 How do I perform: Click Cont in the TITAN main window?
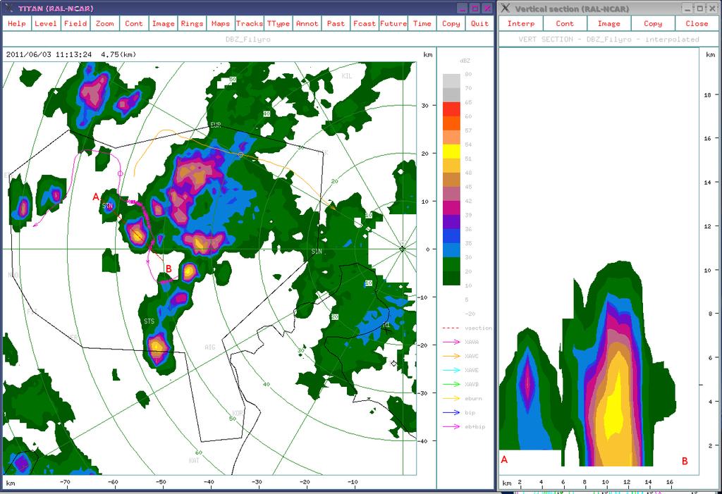pyautogui.click(x=133, y=23)
